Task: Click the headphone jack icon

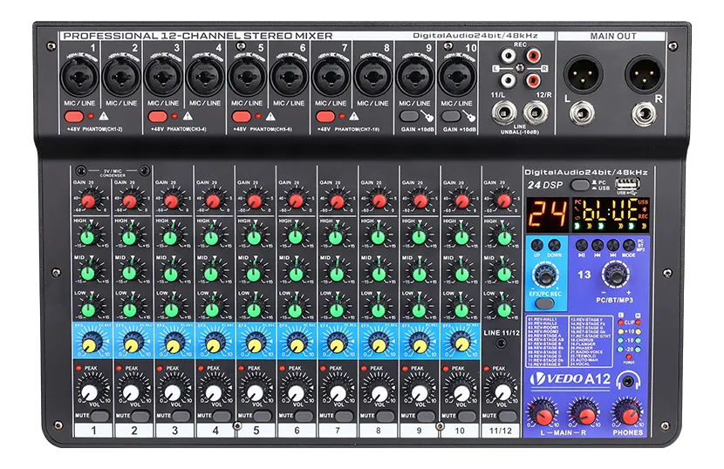Action: click(625, 380)
